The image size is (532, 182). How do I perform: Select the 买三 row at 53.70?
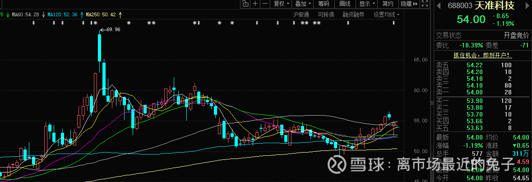pos(483,114)
